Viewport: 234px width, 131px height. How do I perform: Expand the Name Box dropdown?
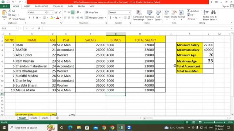click(x=16, y=28)
